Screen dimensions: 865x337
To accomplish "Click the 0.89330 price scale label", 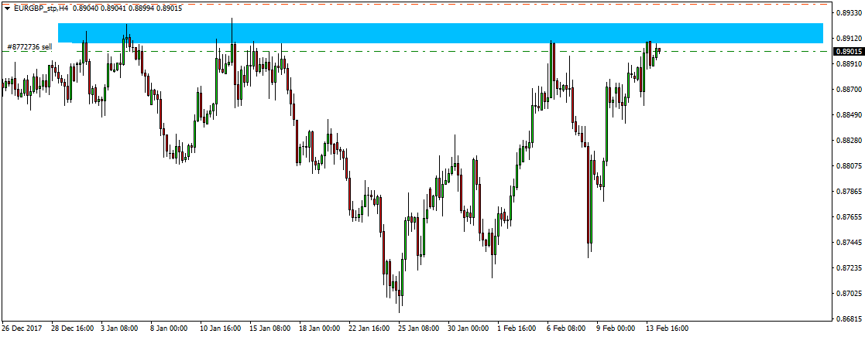I will click(x=848, y=12).
